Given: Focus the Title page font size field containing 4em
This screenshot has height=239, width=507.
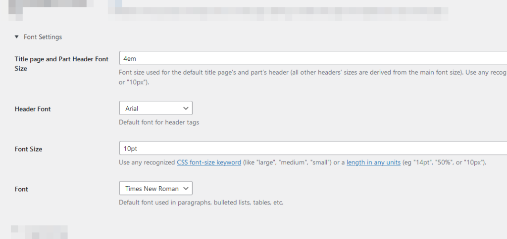Looking at the screenshot, I should pyautogui.click(x=312, y=58).
